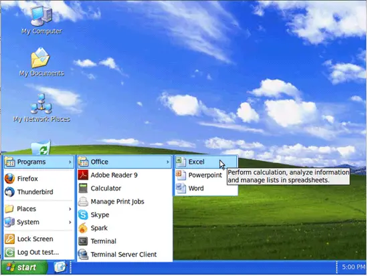Choose Spark in Programs menu
The width and height of the screenshot is (368, 276).
124,228
